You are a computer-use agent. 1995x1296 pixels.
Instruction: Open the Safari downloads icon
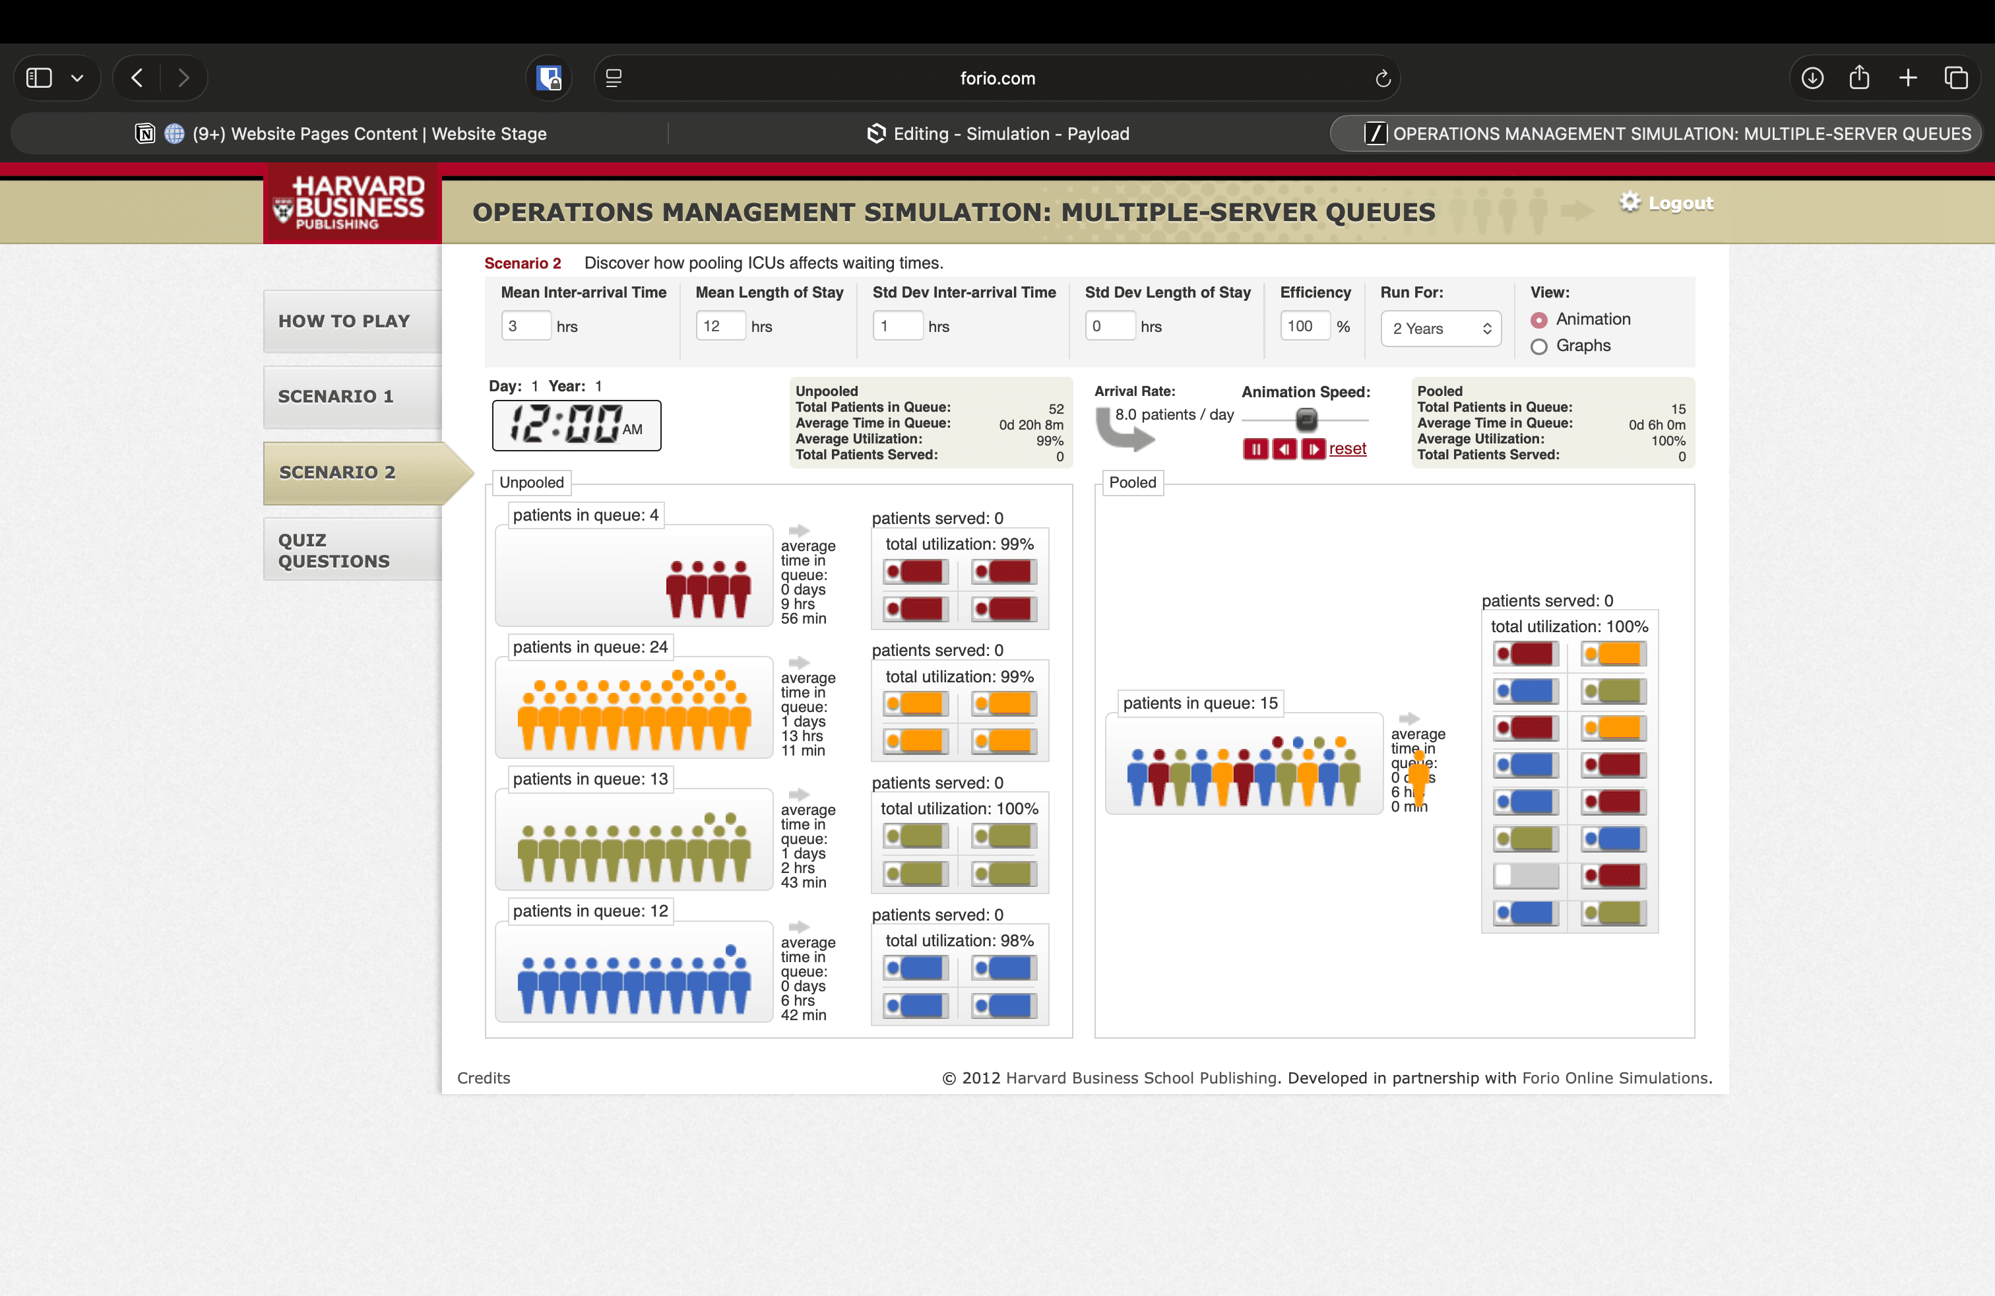(x=1812, y=79)
